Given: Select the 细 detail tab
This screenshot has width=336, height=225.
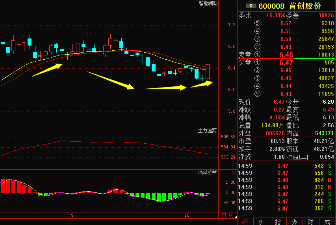Looking at the screenshot, I should coord(245,221).
